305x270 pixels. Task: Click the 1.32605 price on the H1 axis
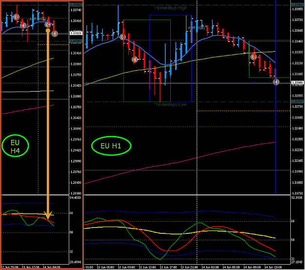click(x=298, y=118)
